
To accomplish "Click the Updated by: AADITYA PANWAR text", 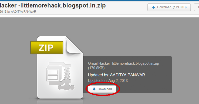I will point(116,75).
